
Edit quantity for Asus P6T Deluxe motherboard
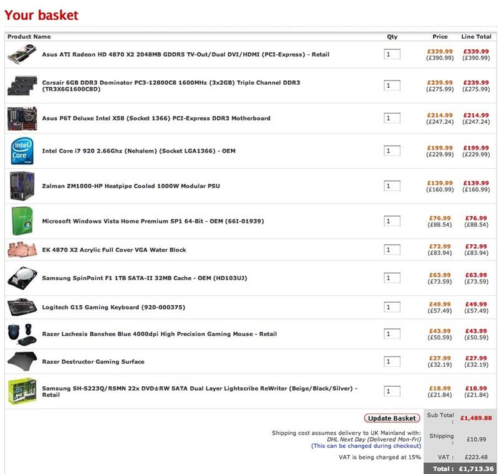(392, 118)
